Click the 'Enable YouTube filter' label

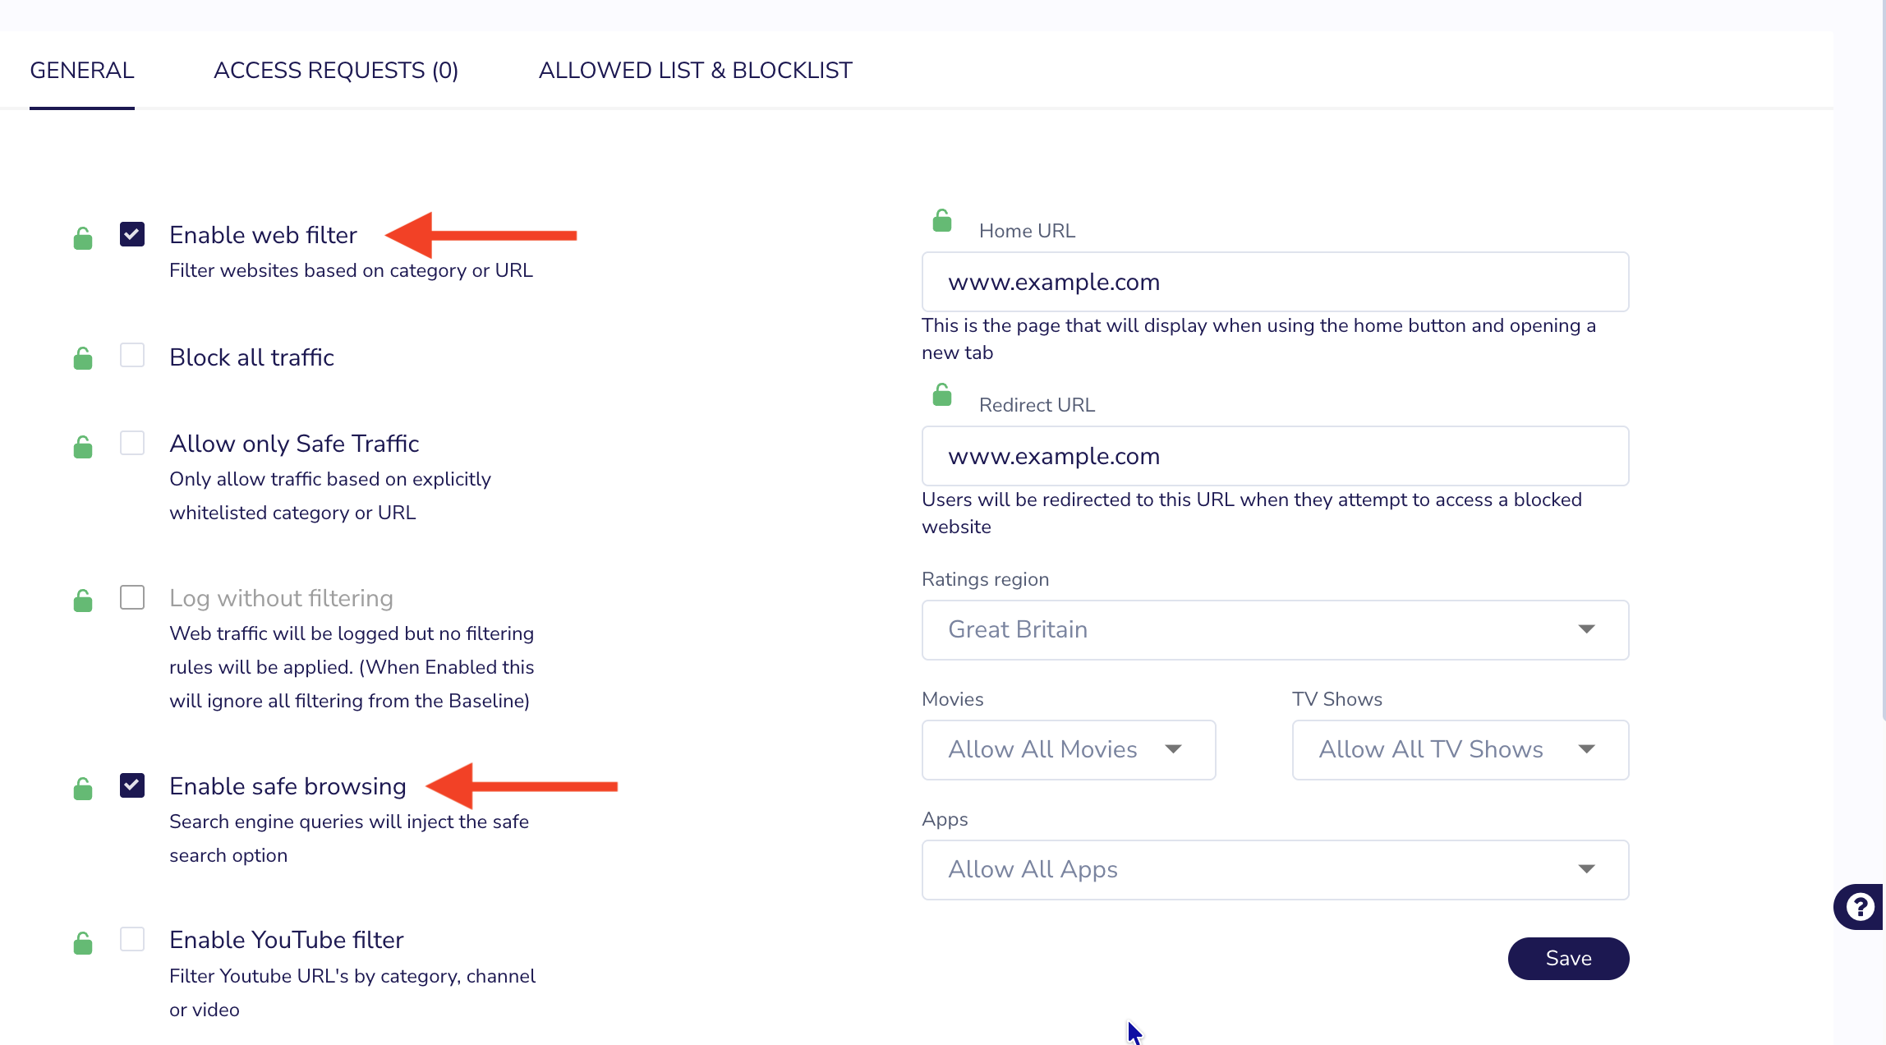tap(286, 940)
